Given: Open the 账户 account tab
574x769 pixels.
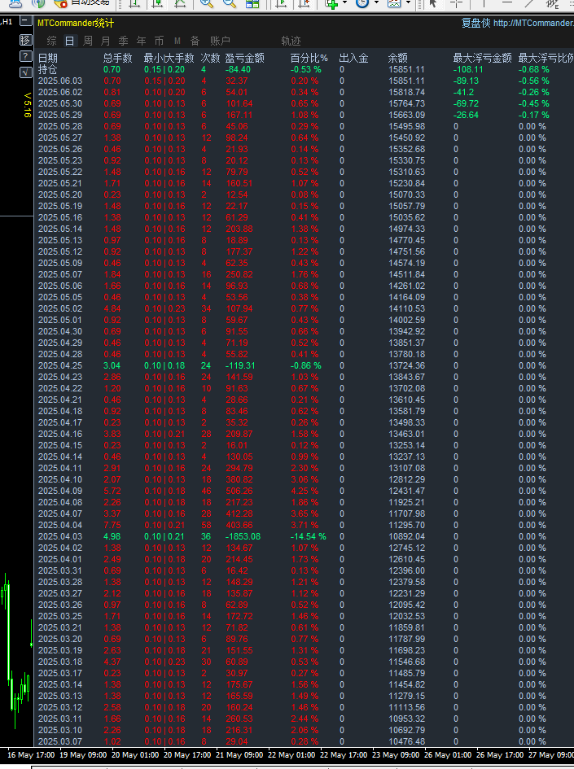Looking at the screenshot, I should point(220,42).
